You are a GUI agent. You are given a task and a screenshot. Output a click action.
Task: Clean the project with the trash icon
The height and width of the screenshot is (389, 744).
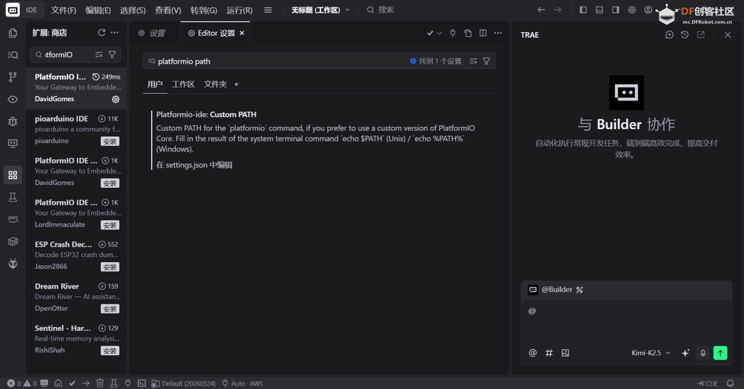pos(100,383)
